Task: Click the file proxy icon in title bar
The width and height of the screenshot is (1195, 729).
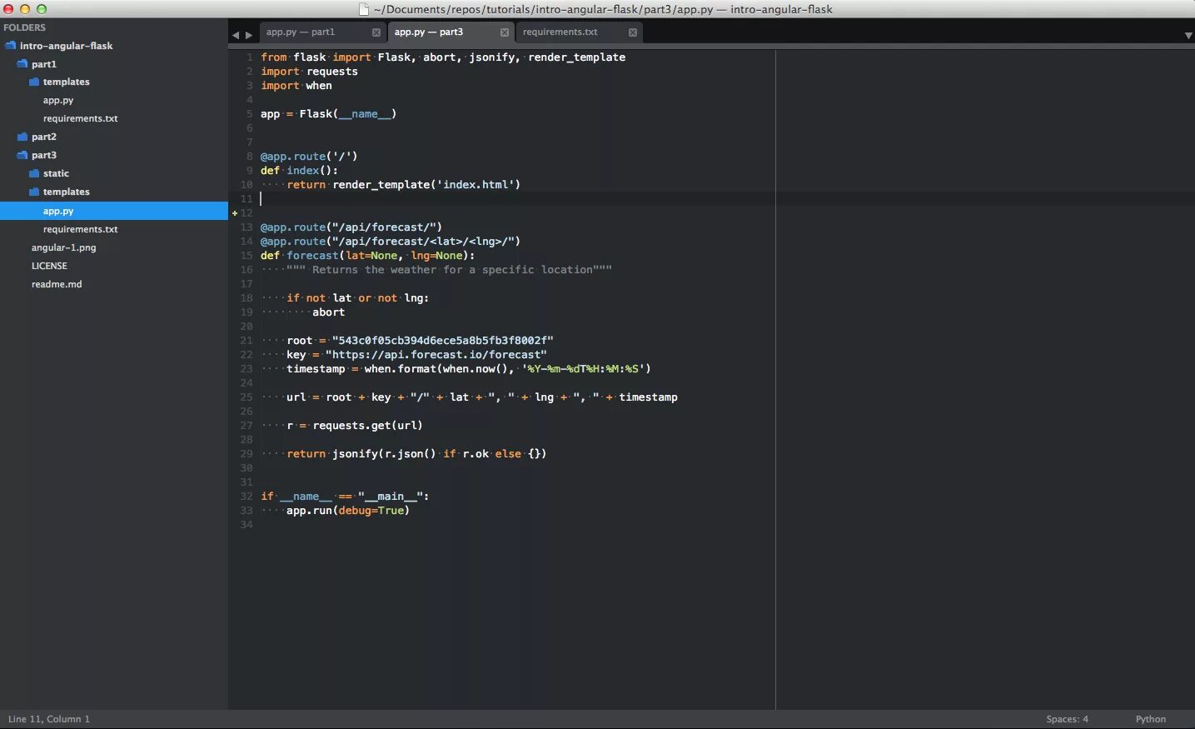Action: (364, 9)
